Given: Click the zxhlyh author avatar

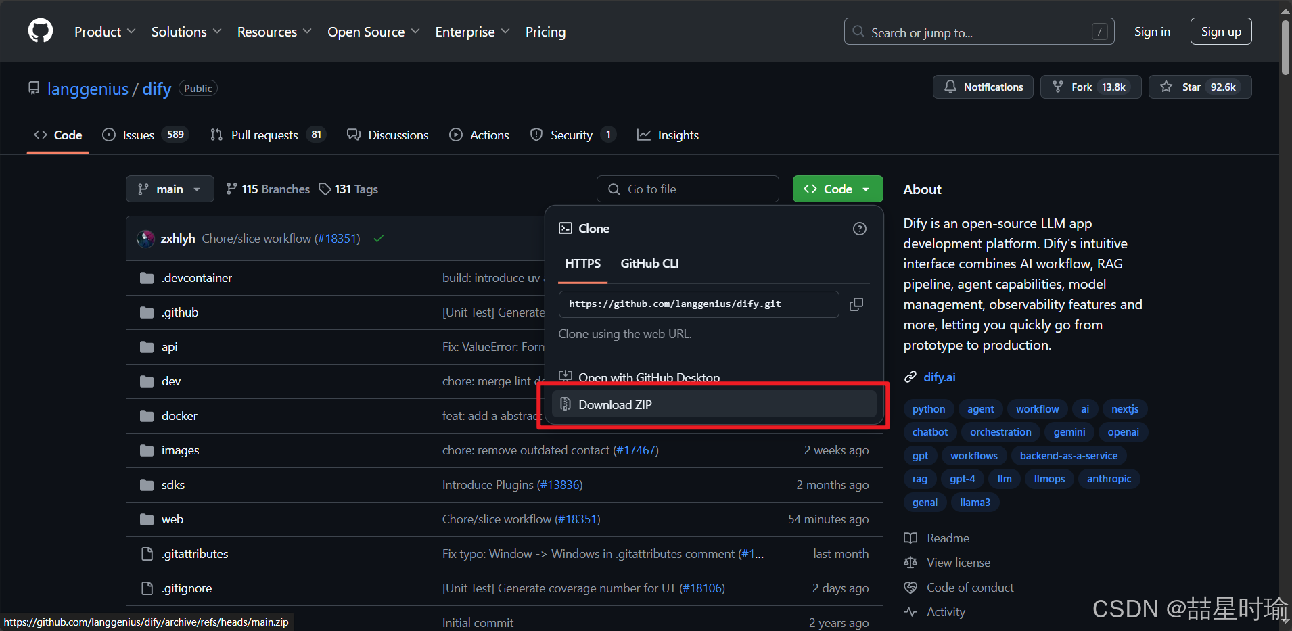Looking at the screenshot, I should point(146,239).
